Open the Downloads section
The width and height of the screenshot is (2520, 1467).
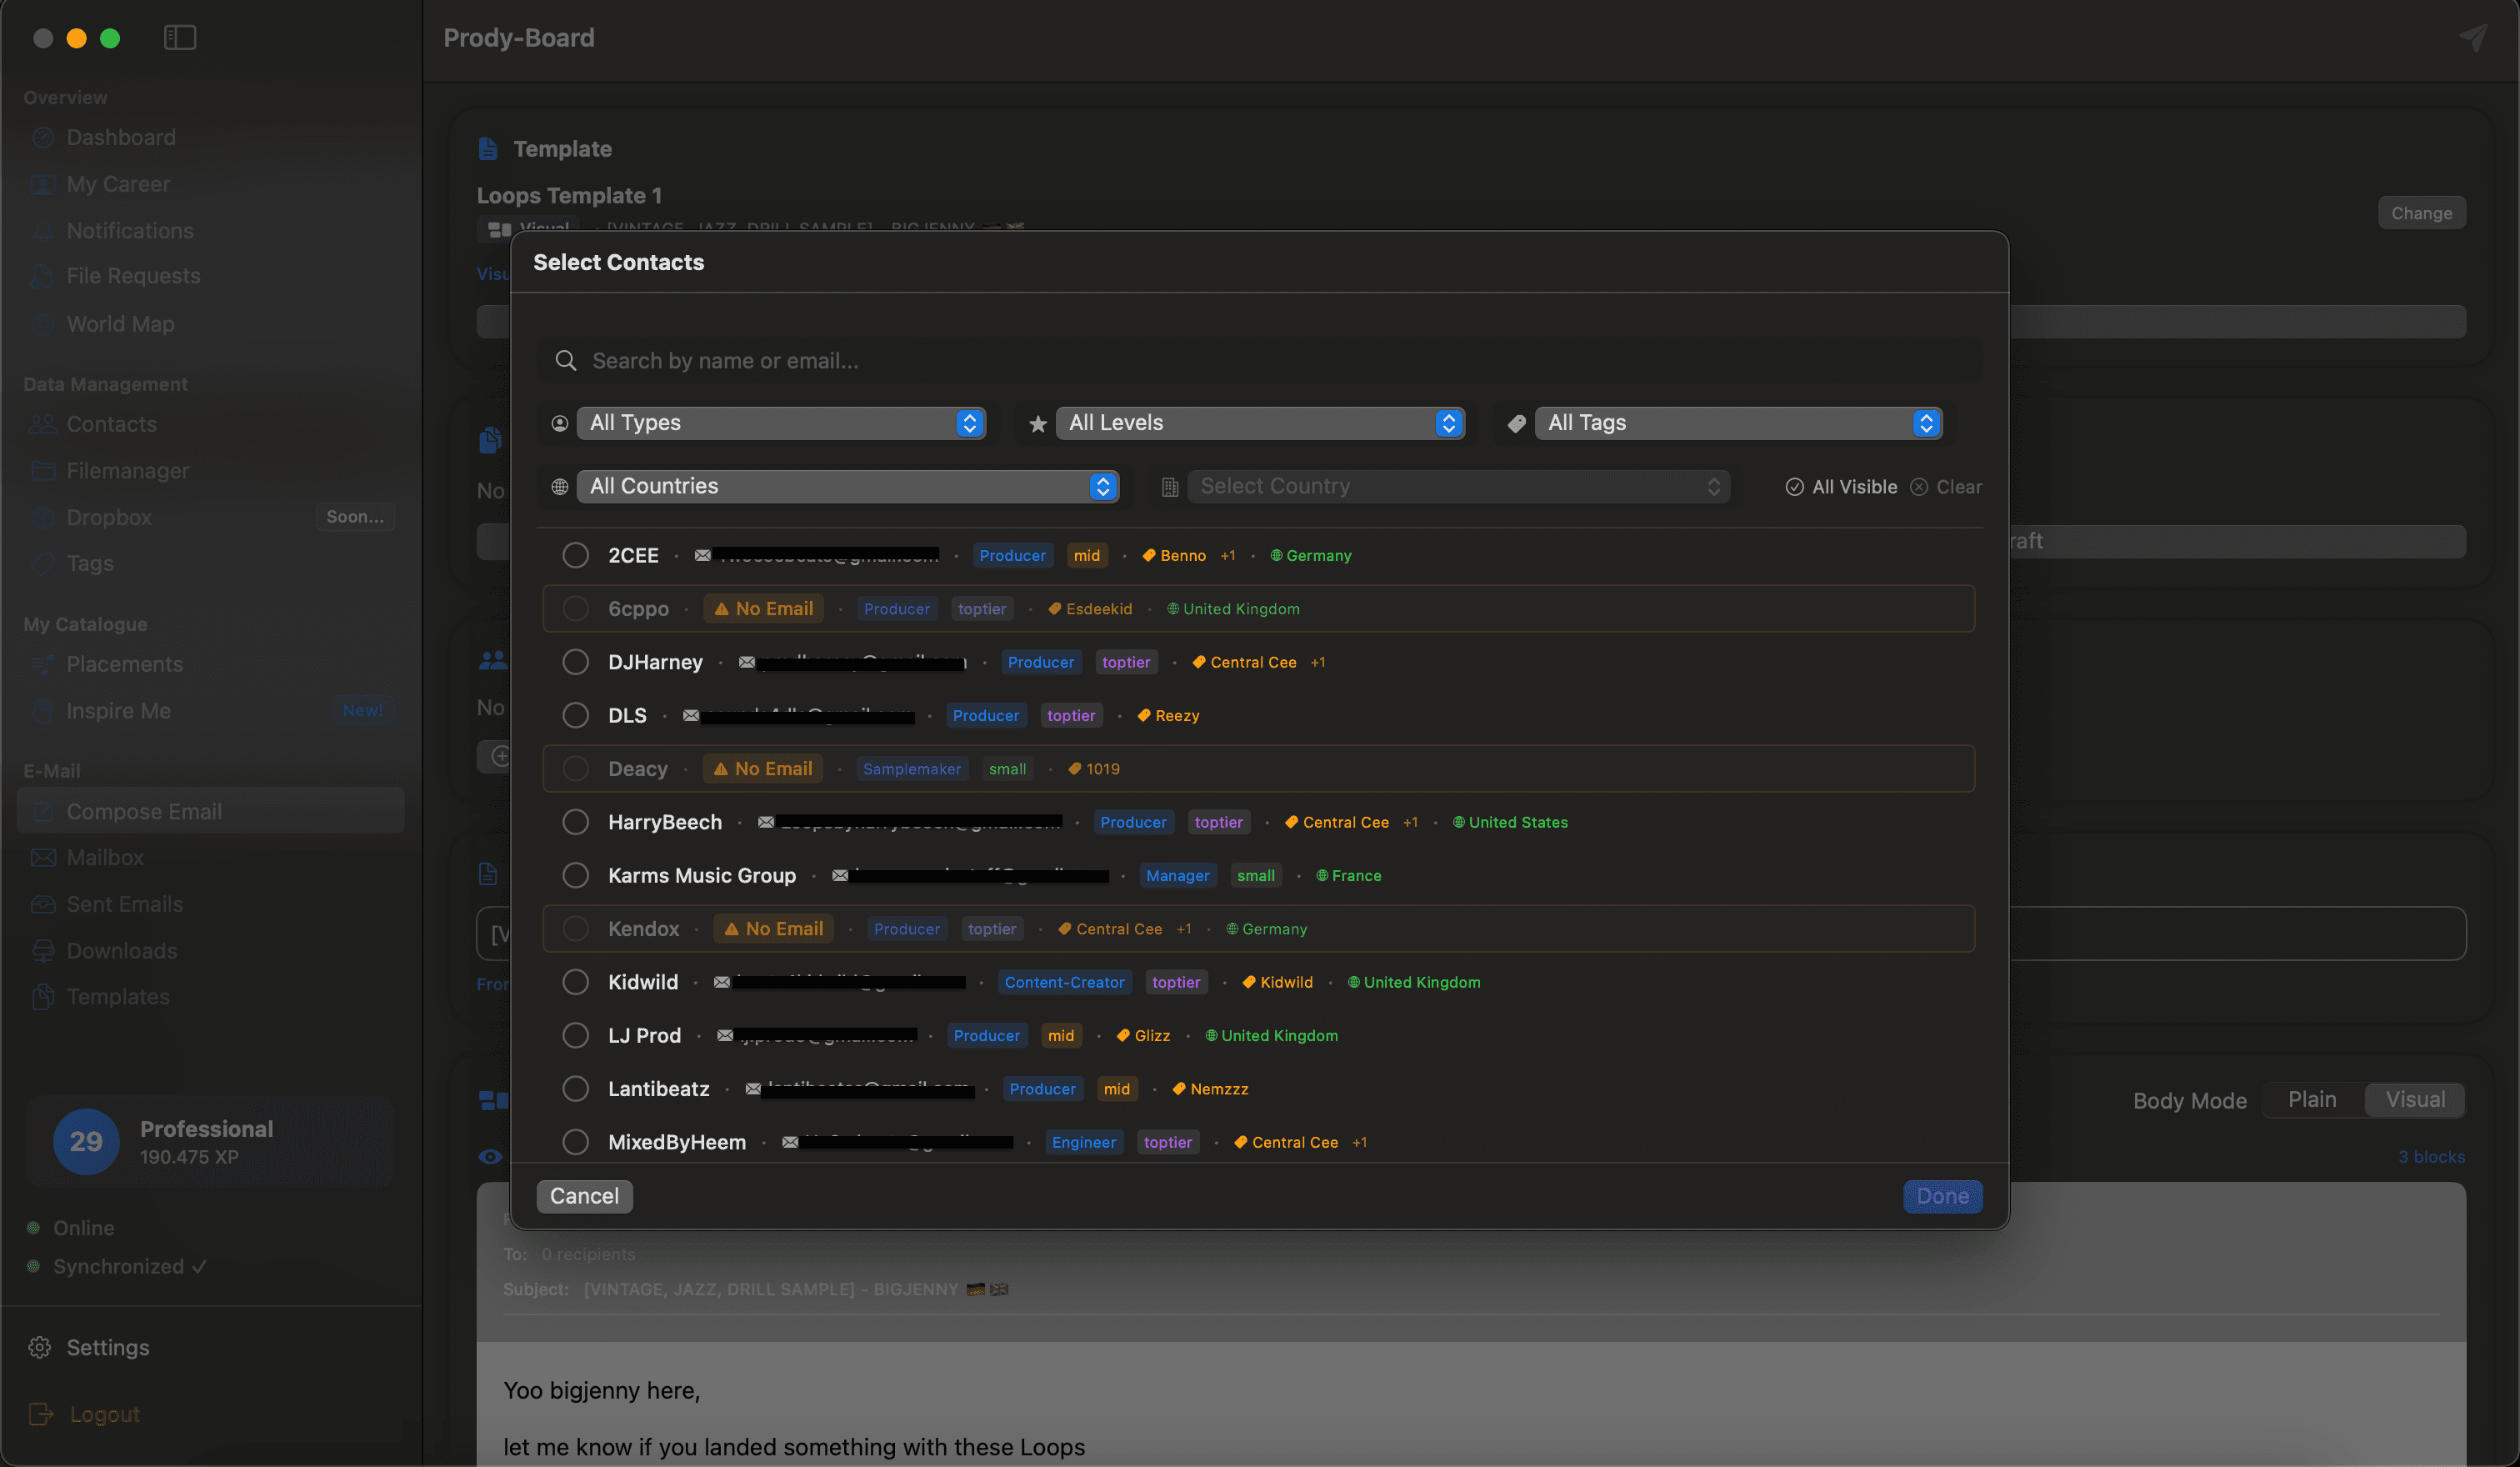(121, 950)
